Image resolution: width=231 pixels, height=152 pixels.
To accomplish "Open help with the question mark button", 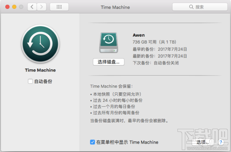I will [x=221, y=142].
